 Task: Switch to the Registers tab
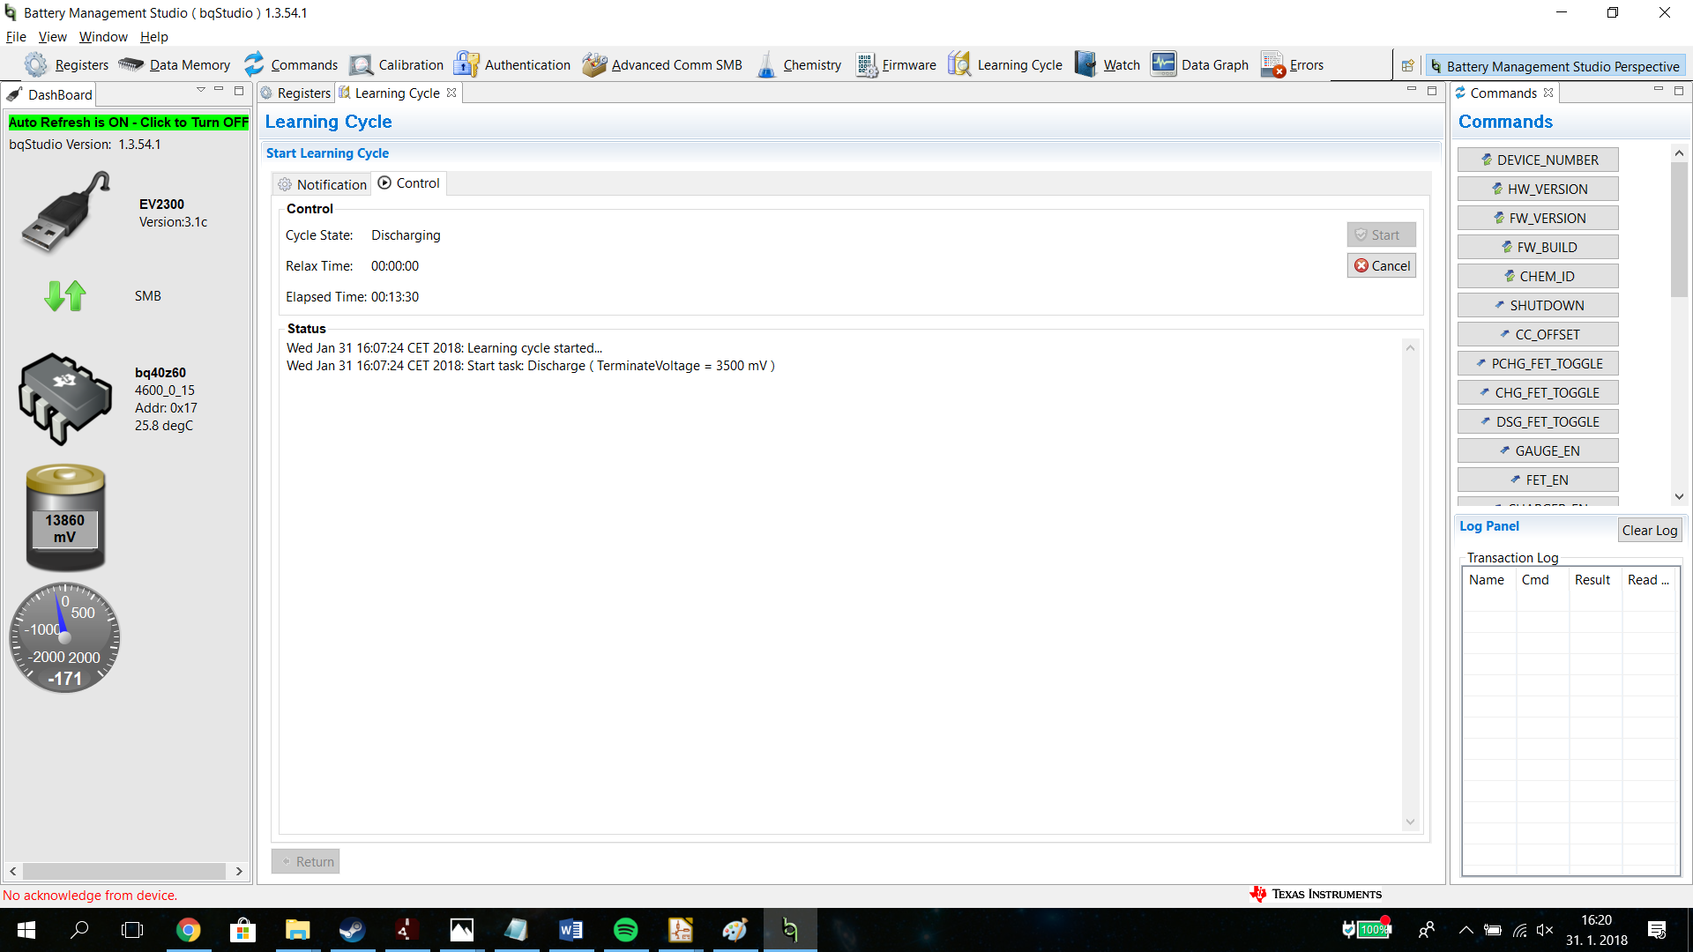[x=296, y=93]
